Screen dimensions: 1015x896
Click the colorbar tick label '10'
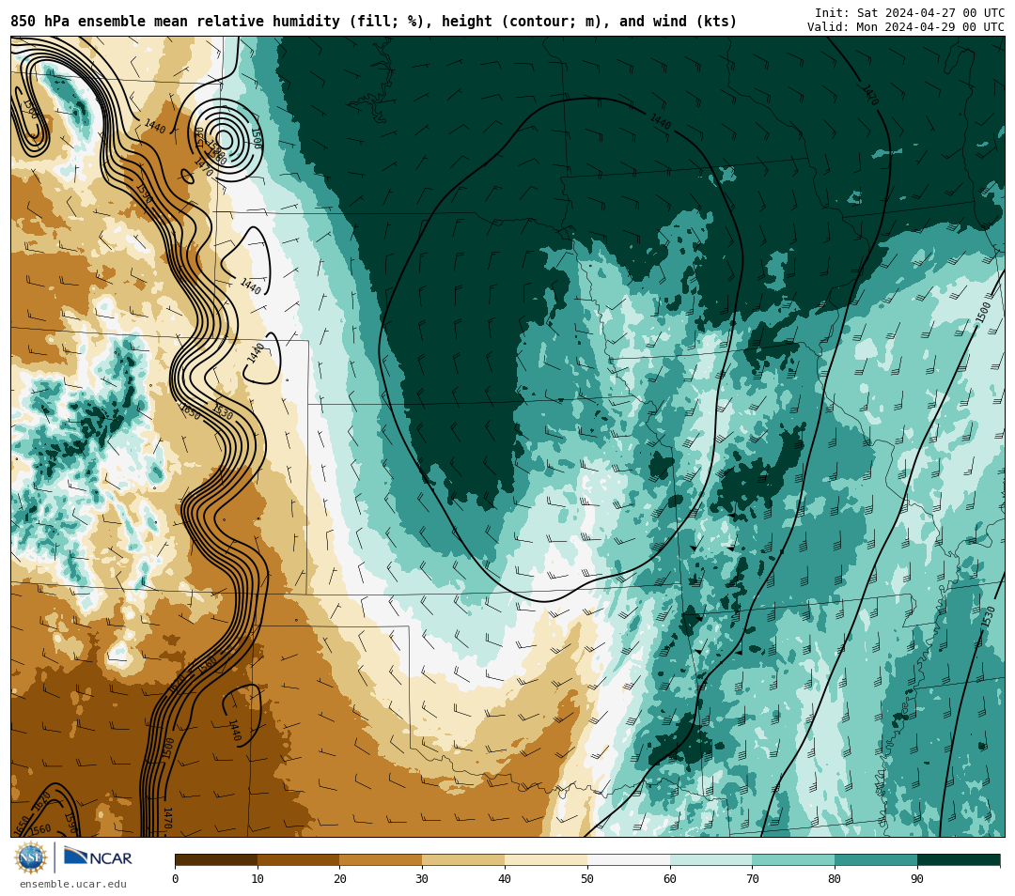[x=258, y=878]
